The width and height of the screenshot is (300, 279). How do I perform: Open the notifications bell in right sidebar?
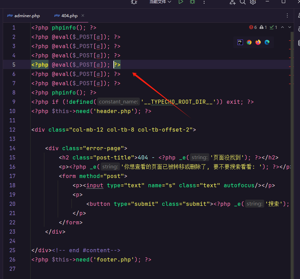pos(299,15)
